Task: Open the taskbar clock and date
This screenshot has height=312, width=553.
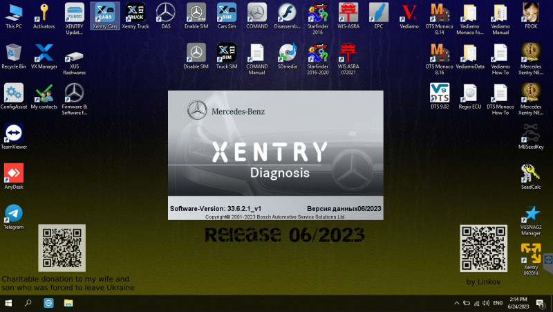Action: [x=518, y=303]
